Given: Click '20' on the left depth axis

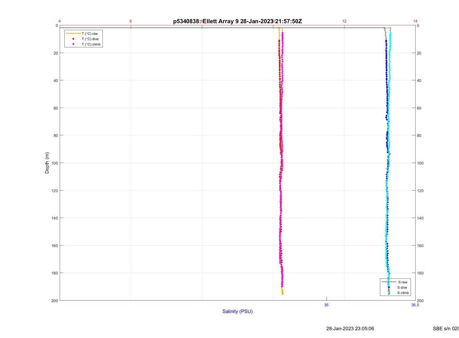Looking at the screenshot, I should (56, 53).
